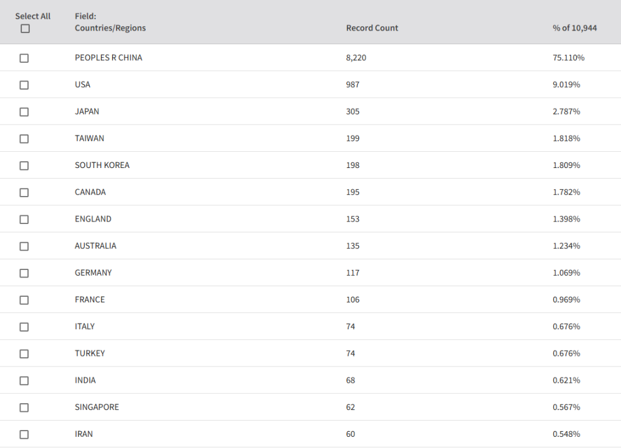Image resolution: width=621 pixels, height=448 pixels.
Task: Check the ENGLAND row checkbox
Action: [24, 220]
